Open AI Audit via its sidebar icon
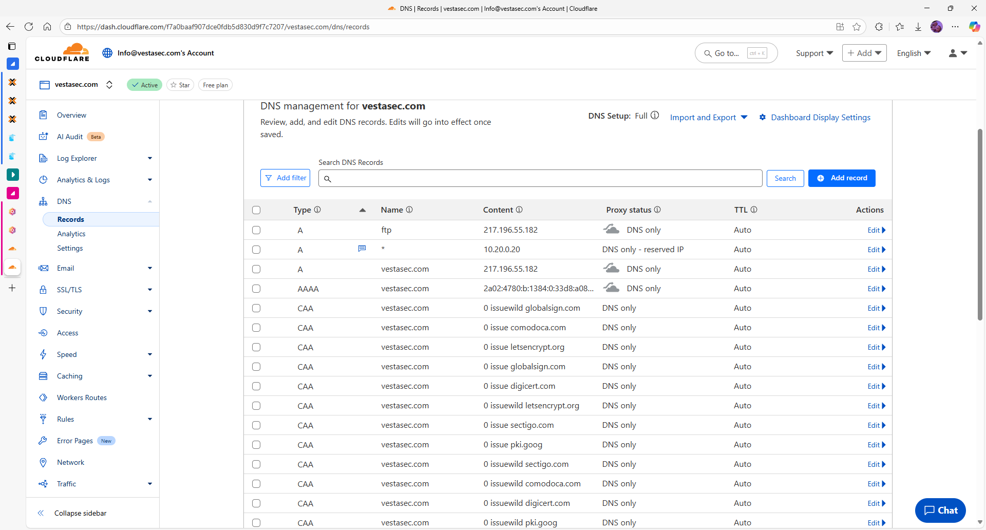This screenshot has height=530, width=986. coord(43,137)
